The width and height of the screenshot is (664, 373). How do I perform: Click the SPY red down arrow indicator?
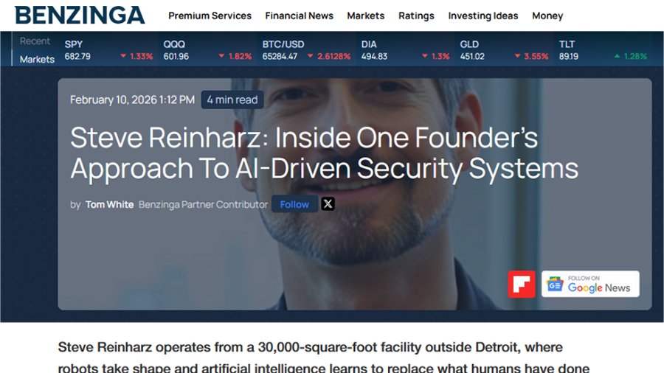[123, 56]
